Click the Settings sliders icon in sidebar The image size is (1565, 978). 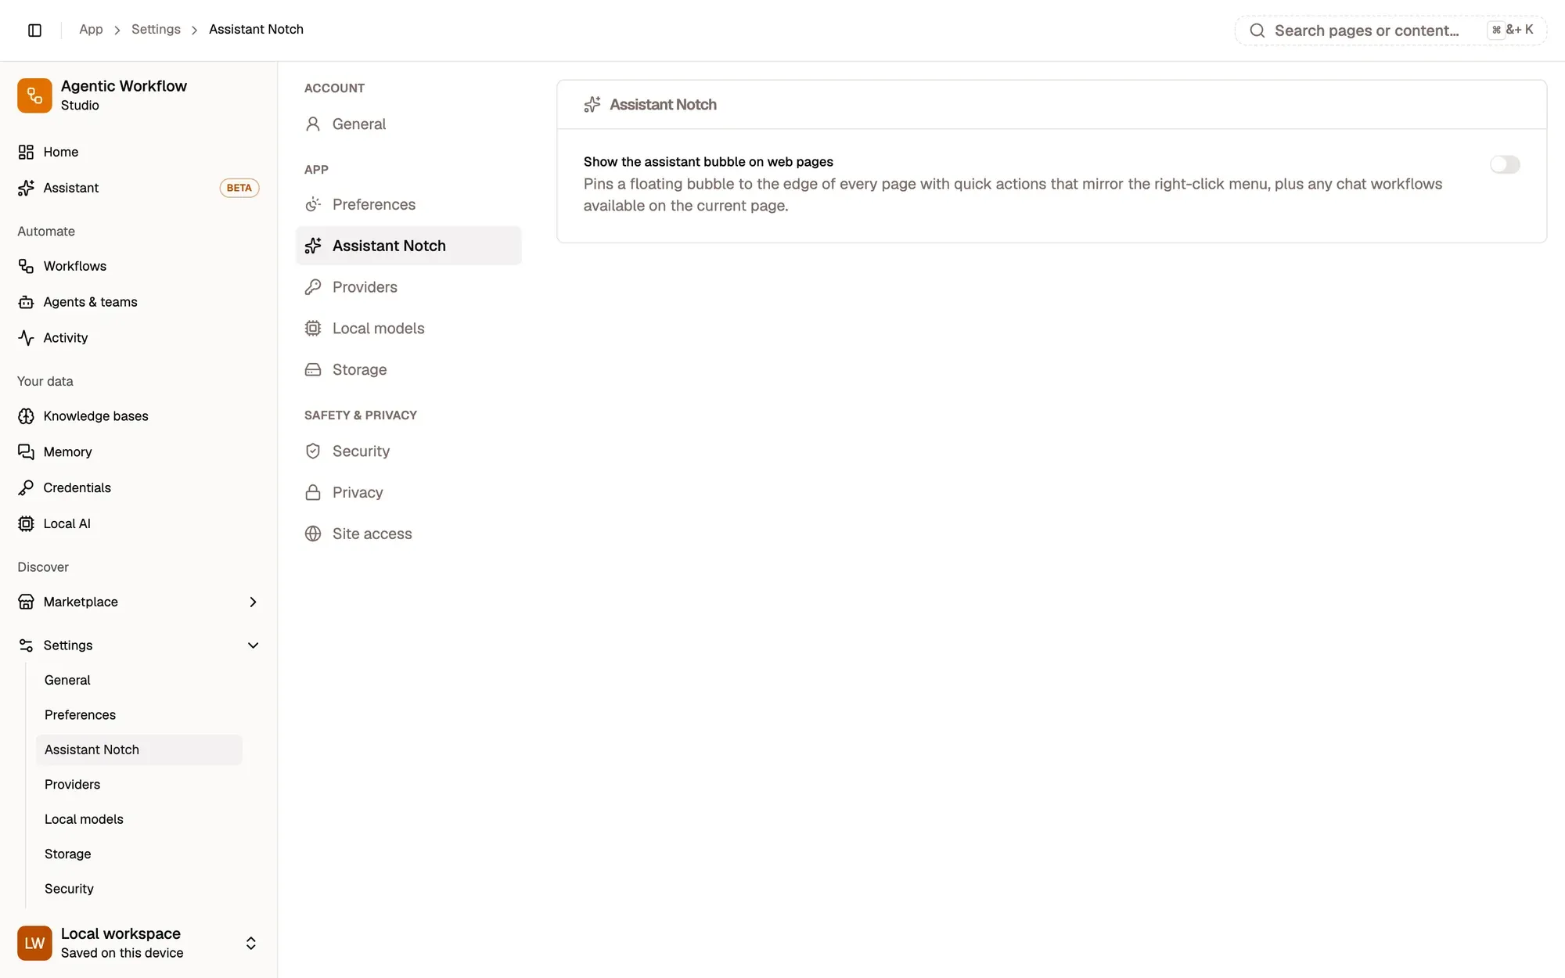[x=26, y=645]
